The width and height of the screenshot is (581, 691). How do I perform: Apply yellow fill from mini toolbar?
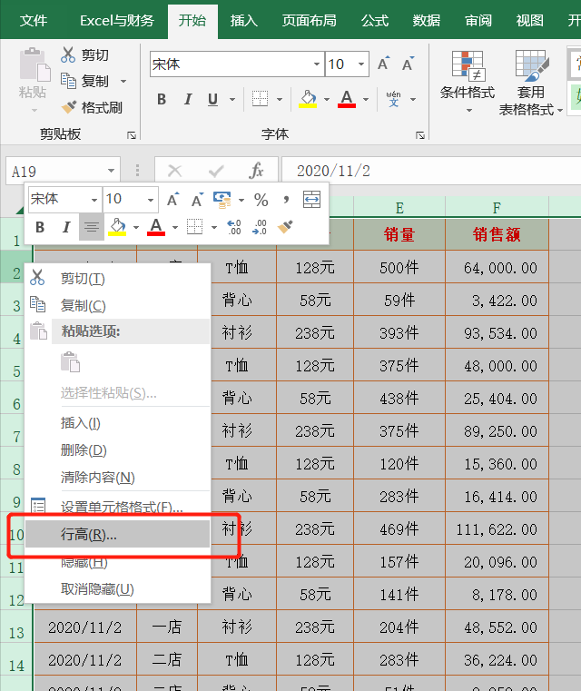click(117, 227)
